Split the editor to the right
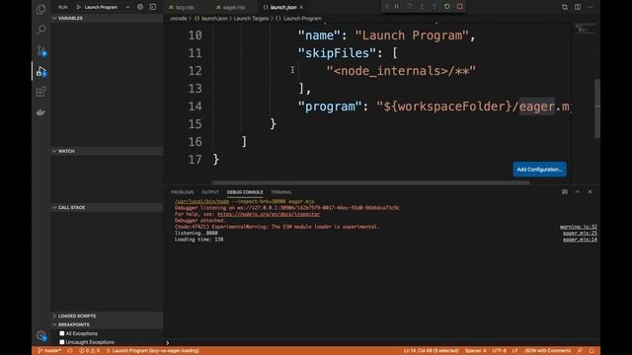This screenshot has width=632, height=355. 578,7
